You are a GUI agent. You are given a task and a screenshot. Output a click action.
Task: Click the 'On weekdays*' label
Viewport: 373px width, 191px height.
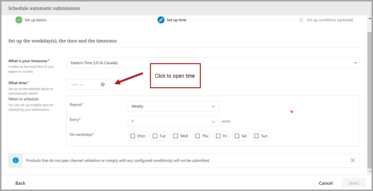(x=82, y=134)
